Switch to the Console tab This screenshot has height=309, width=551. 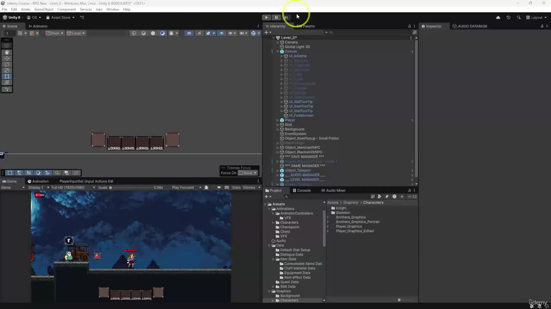301,191
